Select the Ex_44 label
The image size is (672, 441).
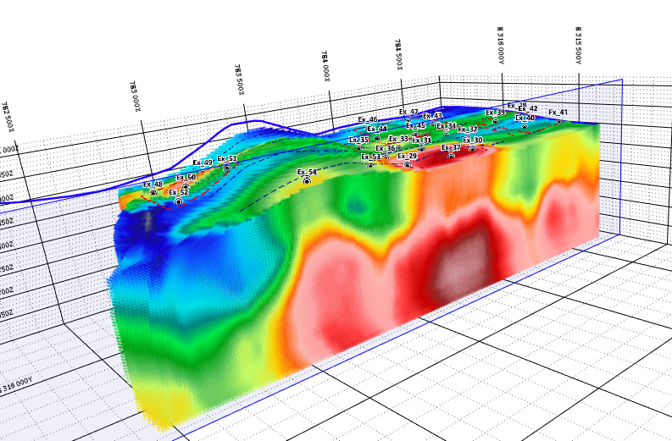tap(377, 129)
